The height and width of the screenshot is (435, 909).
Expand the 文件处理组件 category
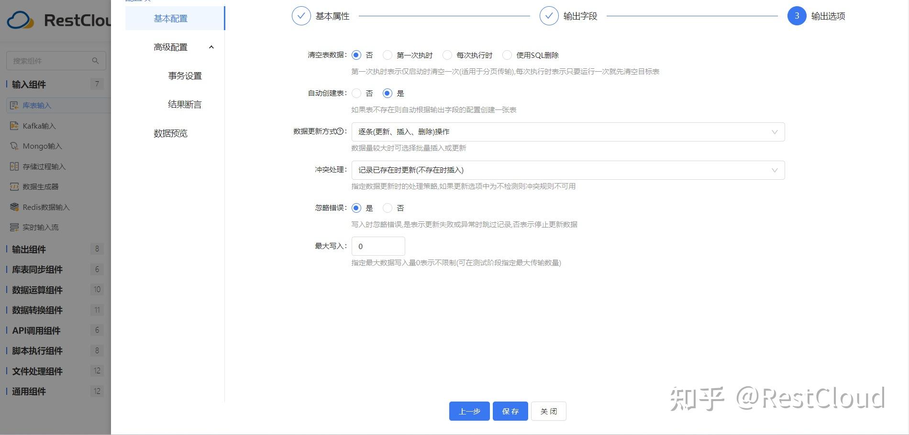(37, 371)
